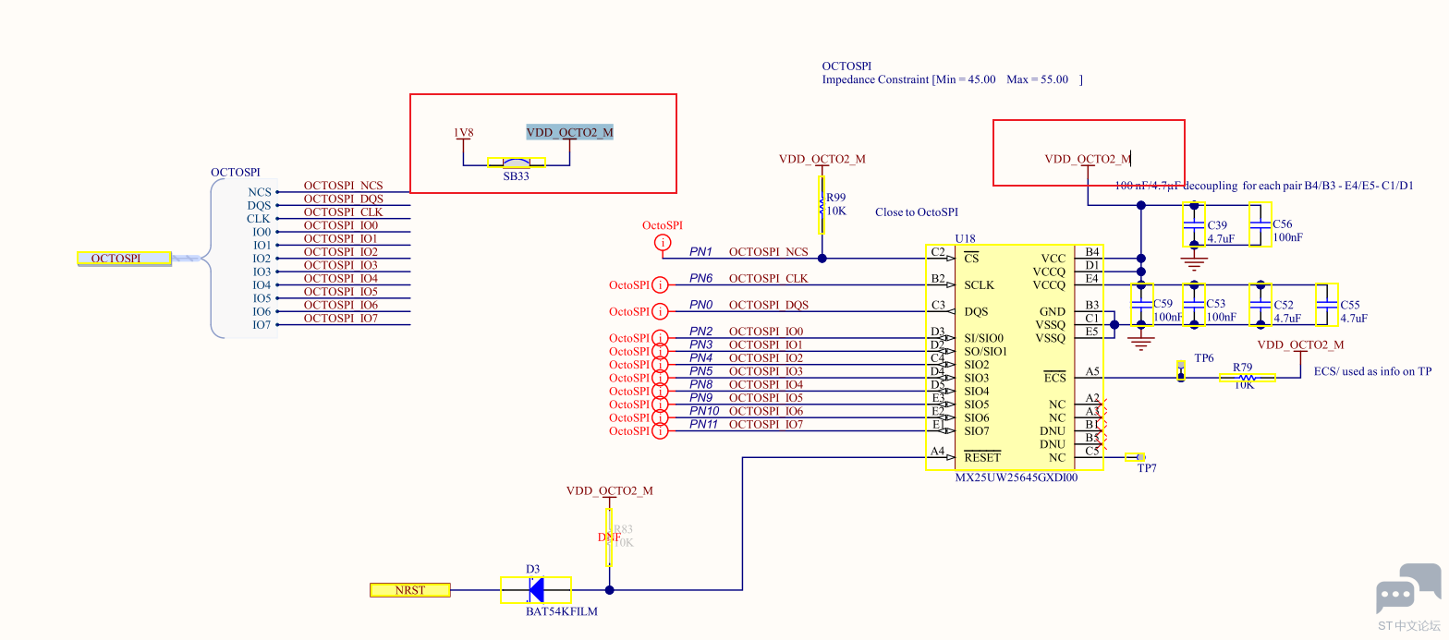Select capacitor C39 symbol
The width and height of the screenshot is (1449, 640).
tap(1194, 224)
